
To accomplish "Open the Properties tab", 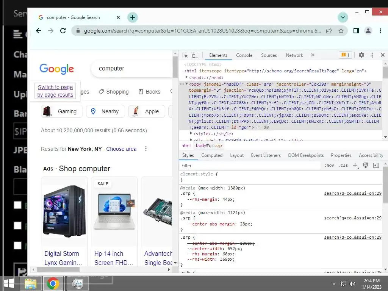I will (x=341, y=155).
